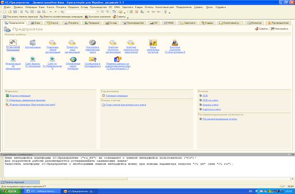Open Быстрое освоение 1С:Бухгалтерии 8 icon
The image size is (295, 194).
(x=175, y=43)
